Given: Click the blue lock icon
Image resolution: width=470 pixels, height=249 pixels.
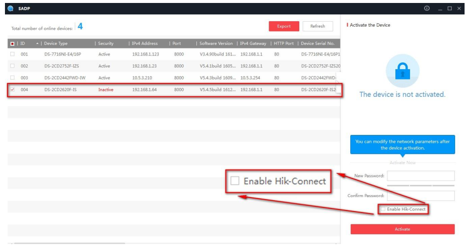Looking at the screenshot, I should (x=402, y=71).
